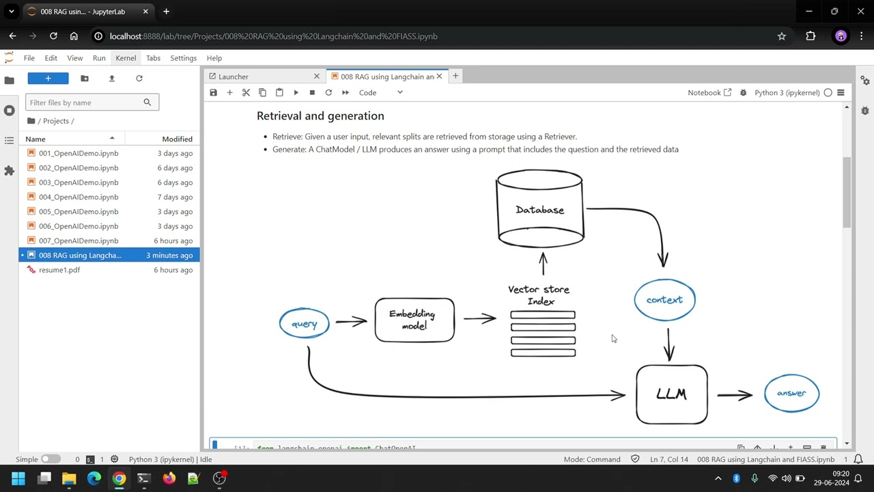This screenshot has width=874, height=492.
Task: Open the Windows Start menu
Action: (18, 478)
